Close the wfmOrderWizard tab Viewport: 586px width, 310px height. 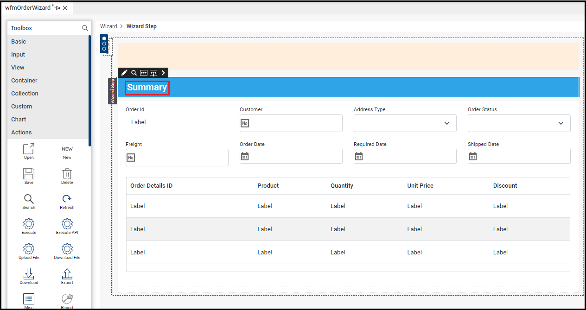pos(65,8)
